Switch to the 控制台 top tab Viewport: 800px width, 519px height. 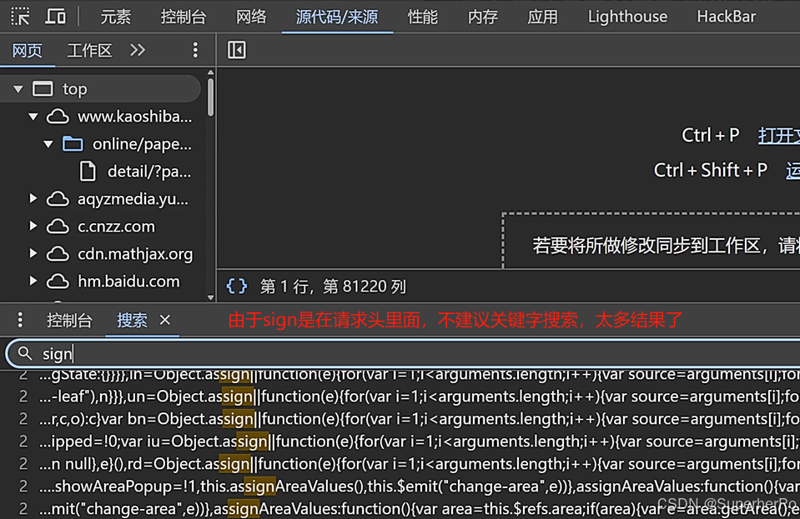tap(184, 17)
